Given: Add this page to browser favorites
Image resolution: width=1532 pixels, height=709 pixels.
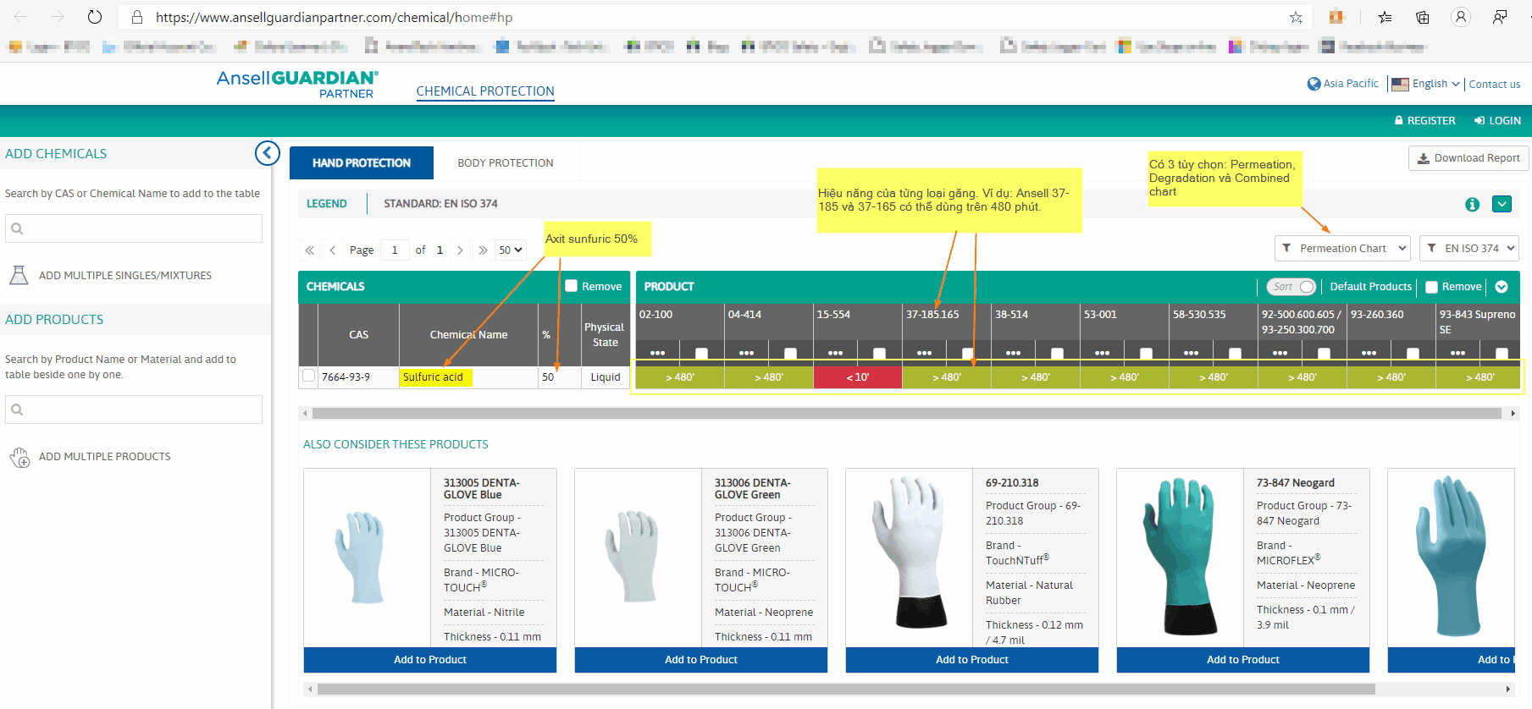Looking at the screenshot, I should [1296, 17].
